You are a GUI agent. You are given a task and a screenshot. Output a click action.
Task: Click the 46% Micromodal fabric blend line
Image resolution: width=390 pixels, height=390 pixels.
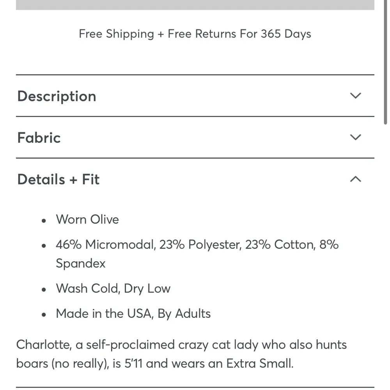click(197, 245)
